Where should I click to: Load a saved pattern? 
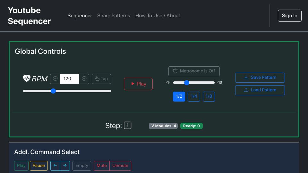[x=260, y=90]
